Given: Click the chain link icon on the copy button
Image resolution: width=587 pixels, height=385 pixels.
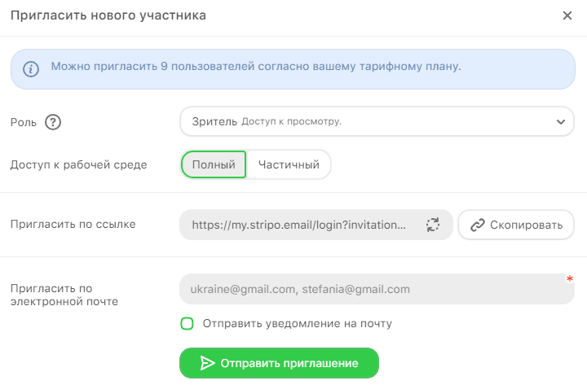Looking at the screenshot, I should coord(477,225).
